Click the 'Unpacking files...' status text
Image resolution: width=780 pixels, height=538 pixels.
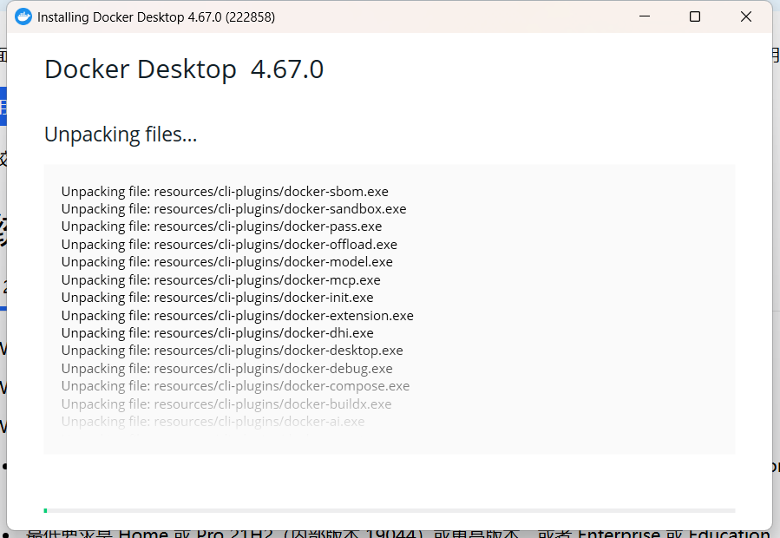pos(121,134)
